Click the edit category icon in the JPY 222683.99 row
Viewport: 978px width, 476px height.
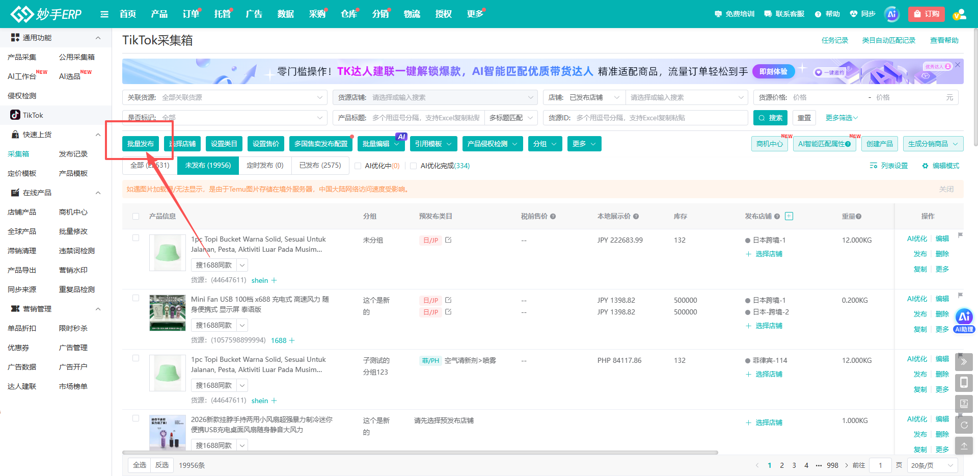(x=448, y=240)
